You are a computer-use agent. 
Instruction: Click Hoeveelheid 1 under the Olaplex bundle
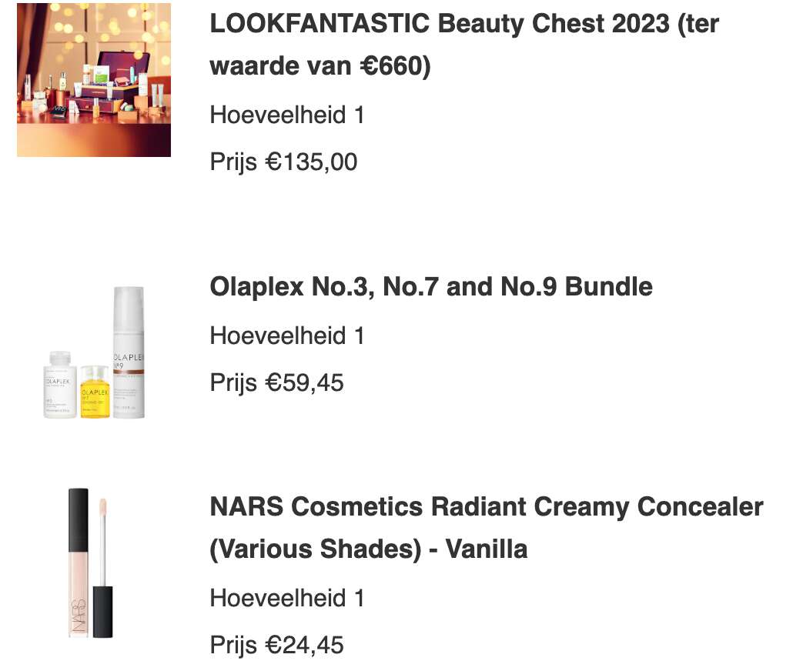coord(286,335)
